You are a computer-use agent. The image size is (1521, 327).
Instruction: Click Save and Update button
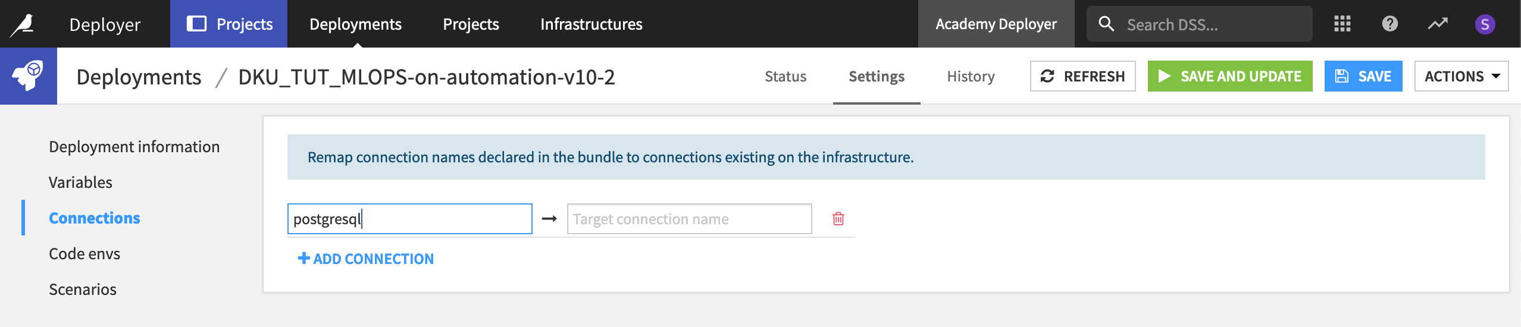[1230, 76]
